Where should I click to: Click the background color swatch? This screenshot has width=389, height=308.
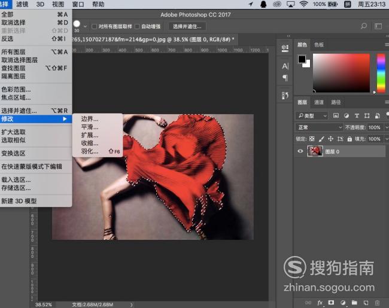coord(308,65)
